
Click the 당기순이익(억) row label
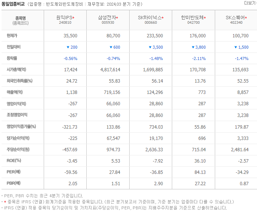[x=18, y=138]
